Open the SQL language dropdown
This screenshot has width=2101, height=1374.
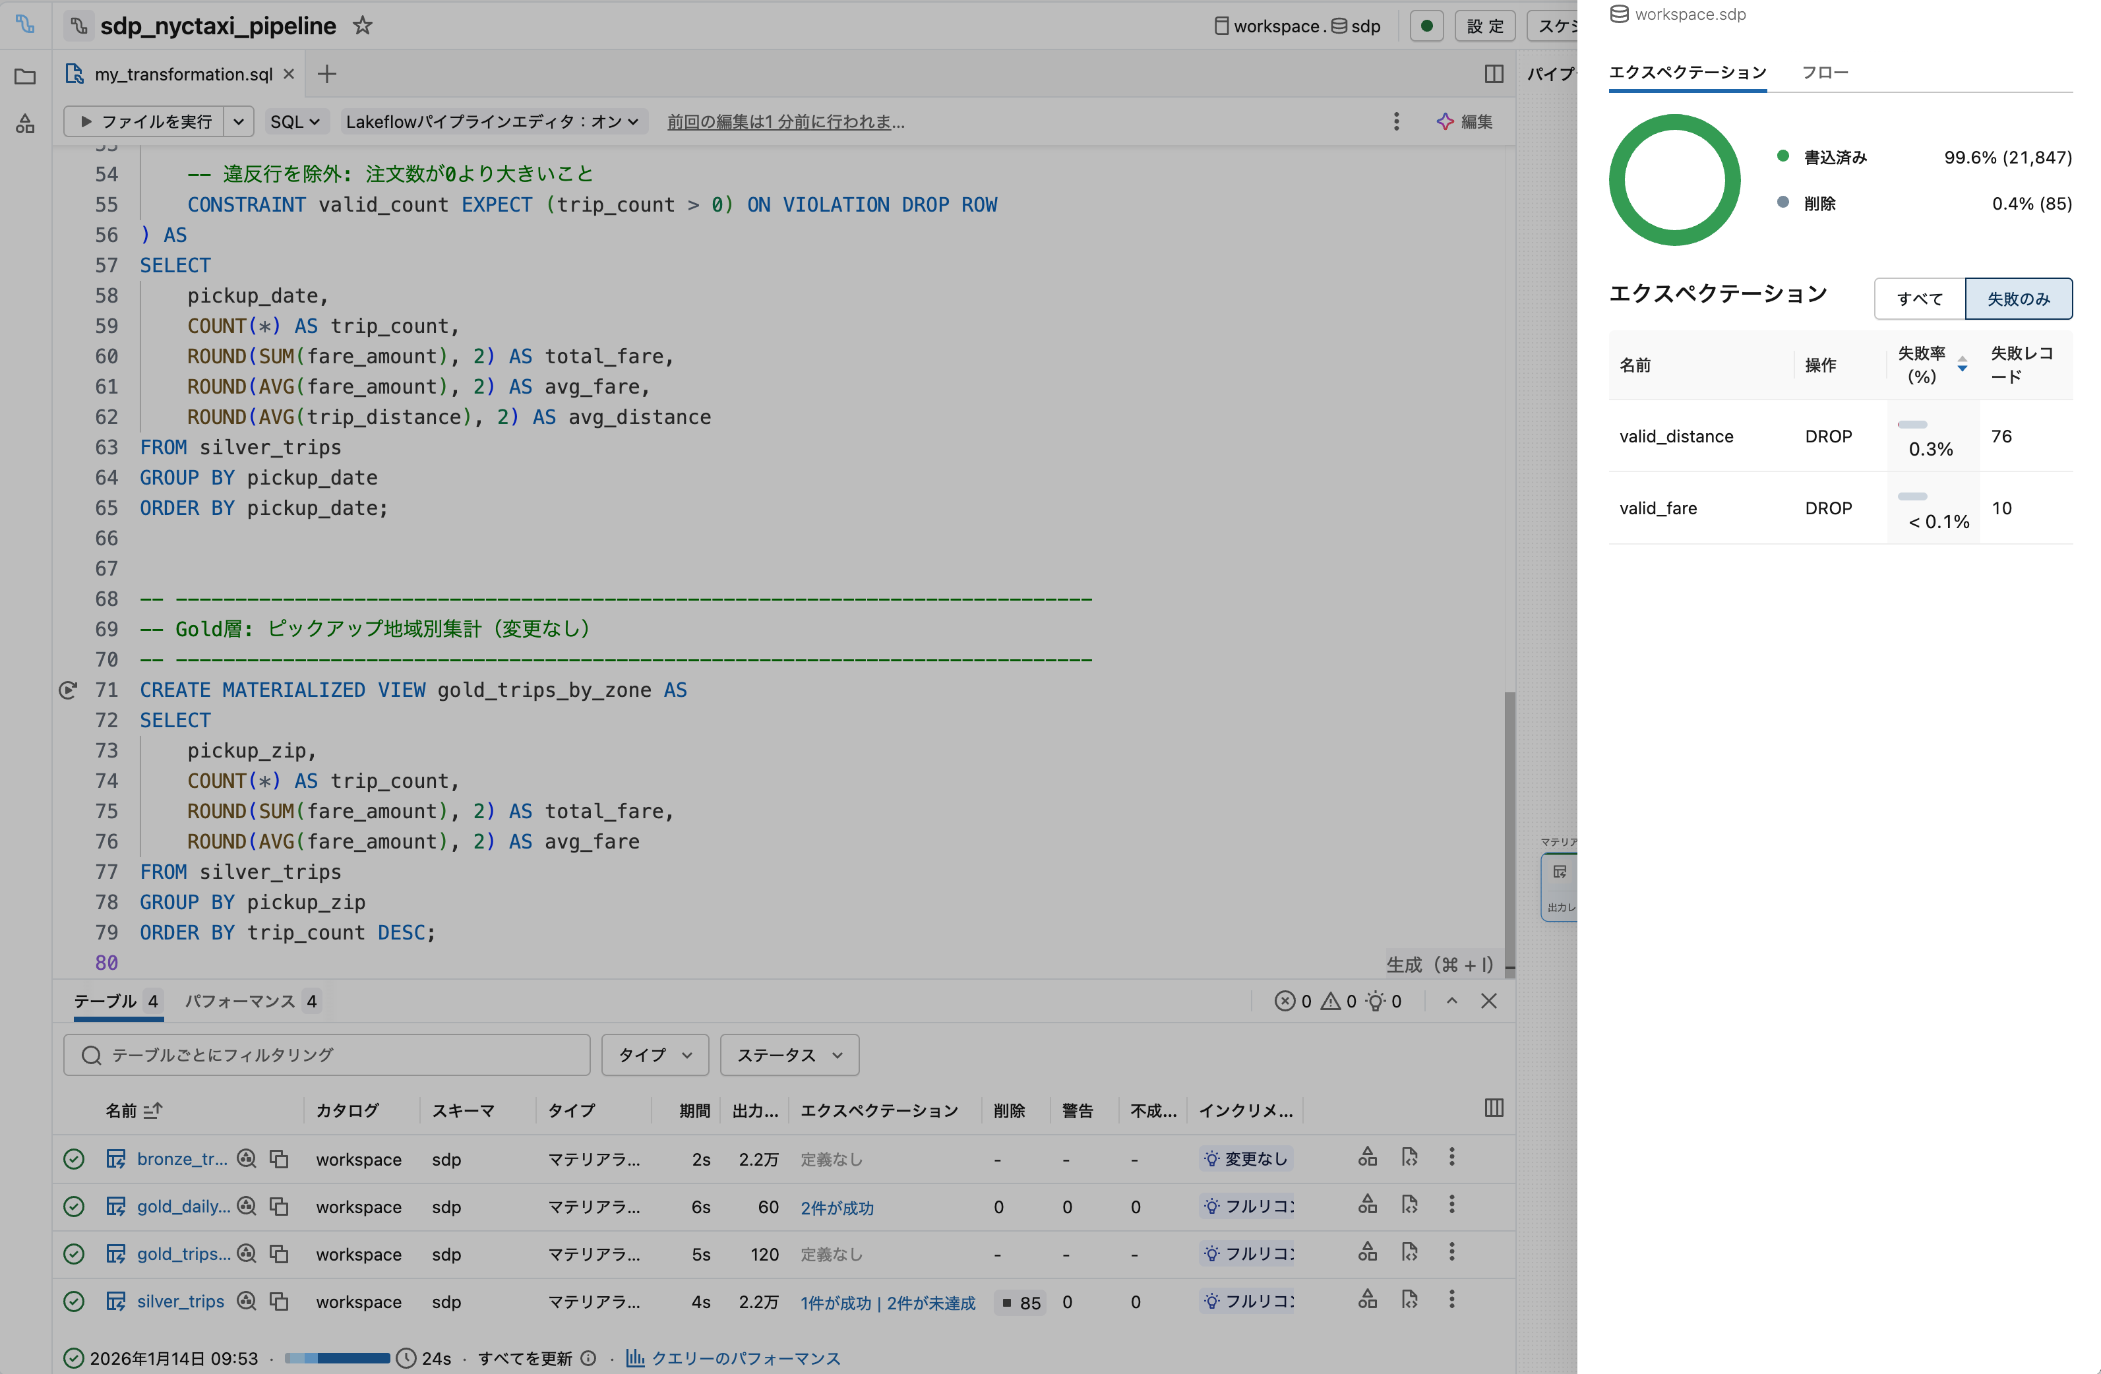click(295, 122)
